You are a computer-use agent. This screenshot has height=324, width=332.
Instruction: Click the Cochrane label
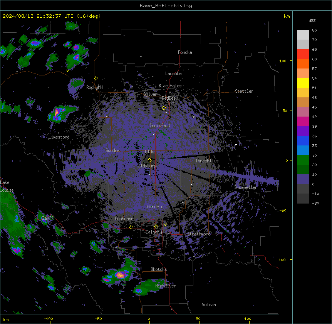tap(124, 219)
